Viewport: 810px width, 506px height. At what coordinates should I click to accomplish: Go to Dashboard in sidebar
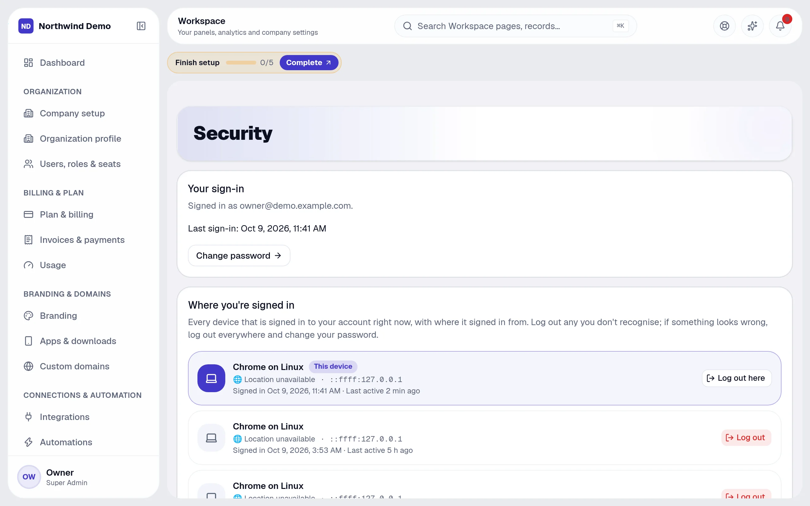tap(84, 63)
